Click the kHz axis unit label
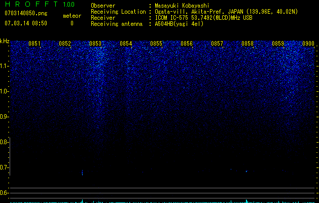Viewport: 319px width, 203px height. point(5,41)
